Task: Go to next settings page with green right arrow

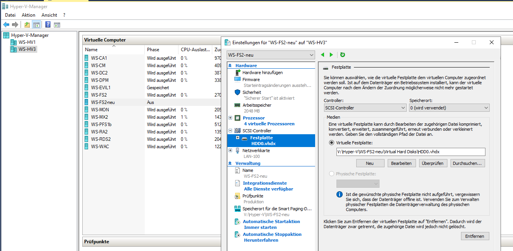Action: click(x=331, y=55)
